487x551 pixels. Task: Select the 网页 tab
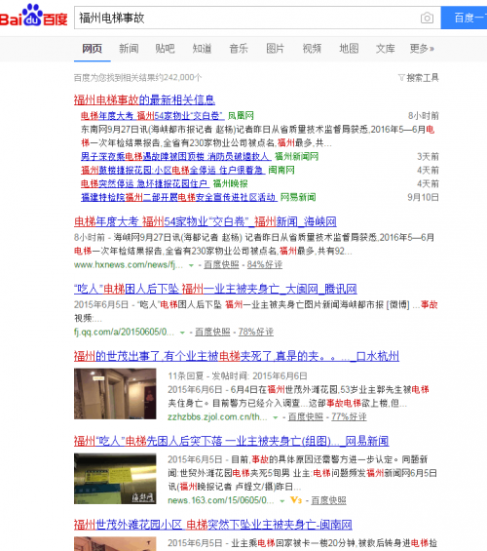tap(92, 49)
